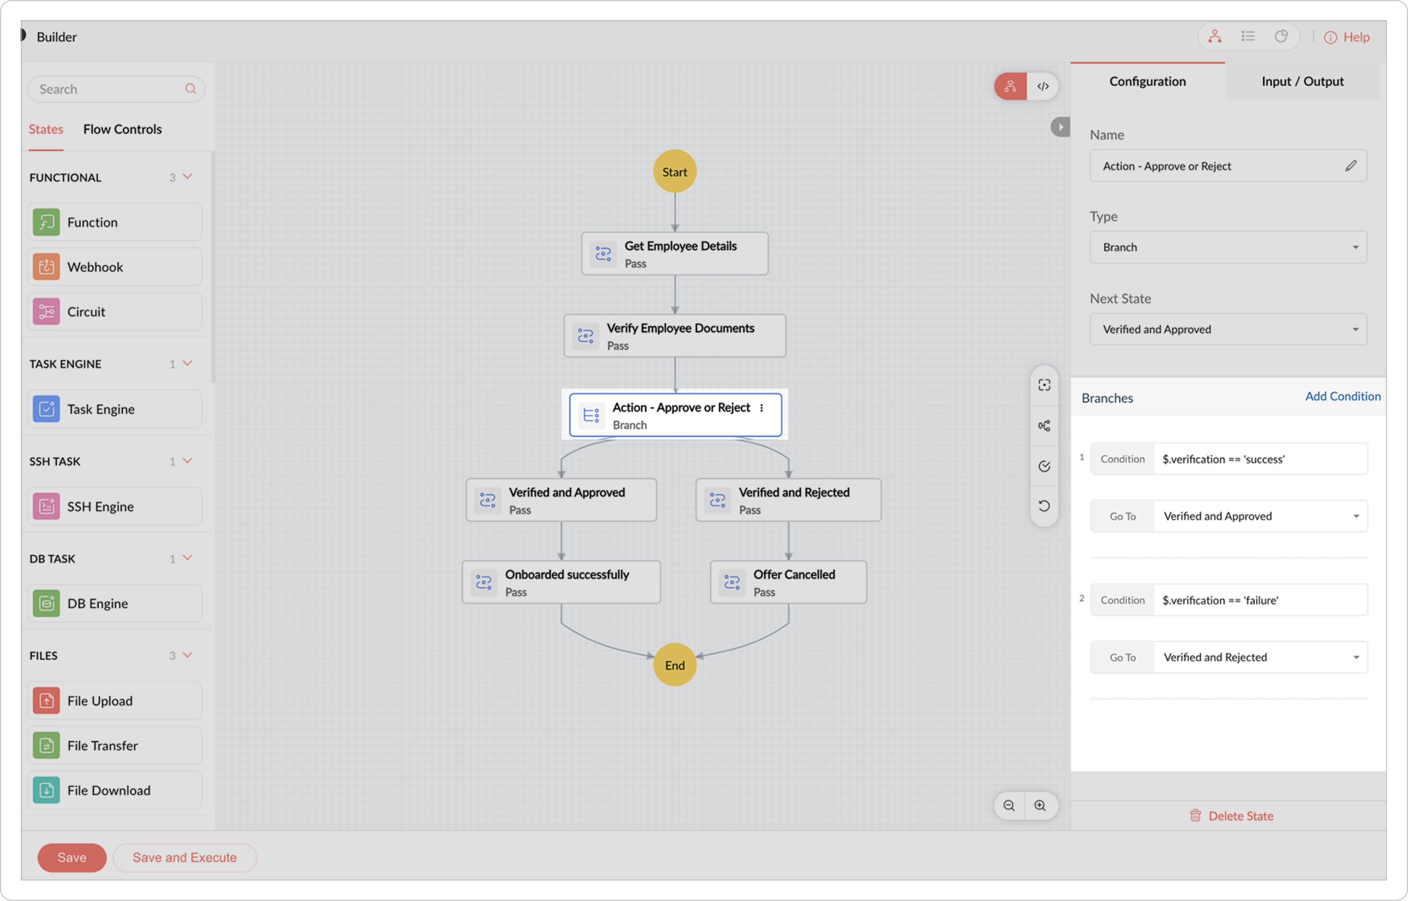Click the zoom out magnifier icon
1408x901 pixels.
click(1009, 805)
